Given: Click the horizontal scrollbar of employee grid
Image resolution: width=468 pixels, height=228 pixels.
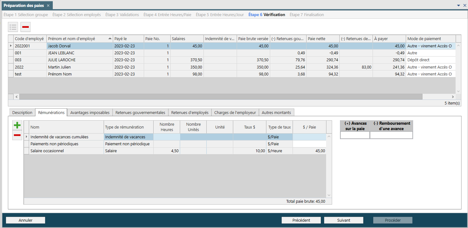Looking at the screenshot, I should coord(234,97).
